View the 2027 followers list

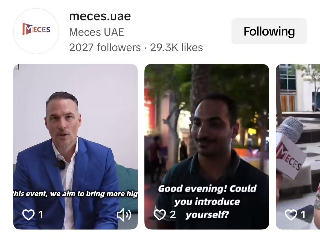[105, 48]
